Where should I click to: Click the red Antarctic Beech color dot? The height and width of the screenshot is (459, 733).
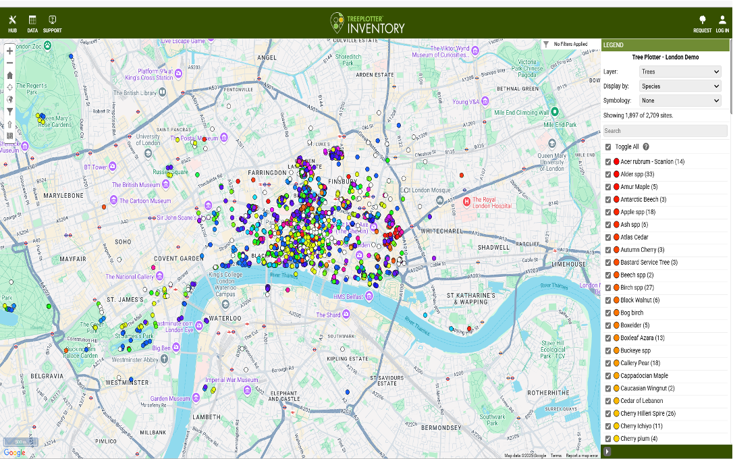[x=617, y=199]
